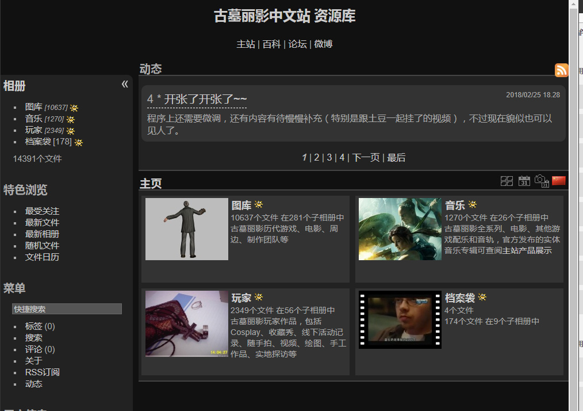
Task: Open the RSS feed icon
Action: [x=561, y=70]
